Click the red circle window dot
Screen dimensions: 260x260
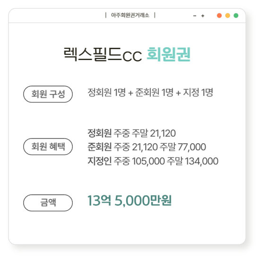click(x=219, y=16)
